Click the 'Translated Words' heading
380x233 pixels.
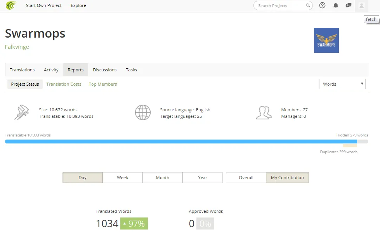113,211
